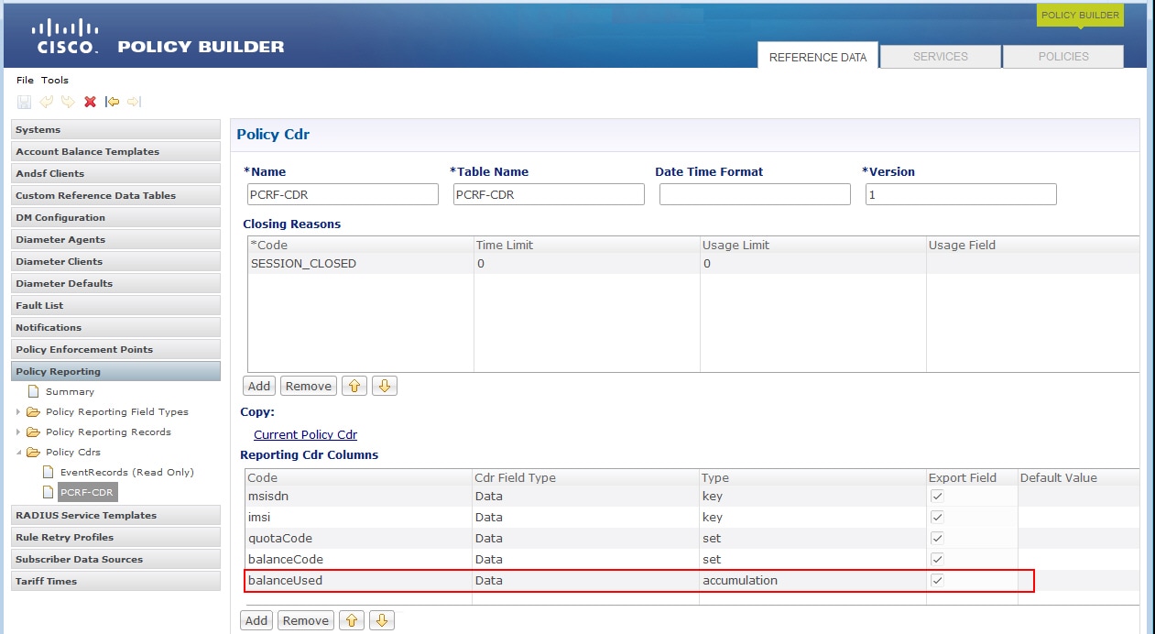Open the Tools menu

55,81
